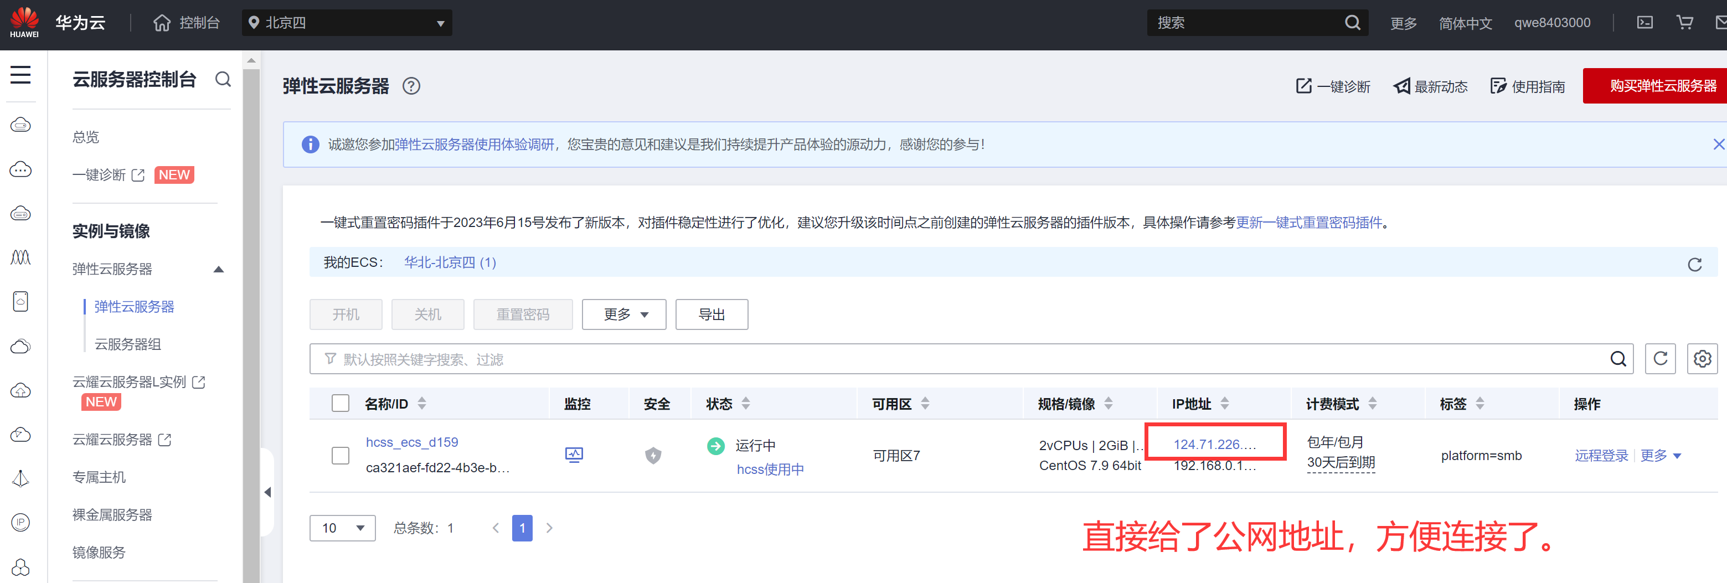Click 远程登录 for hcss_ecs_d159
The image size is (1727, 583).
tap(1601, 456)
